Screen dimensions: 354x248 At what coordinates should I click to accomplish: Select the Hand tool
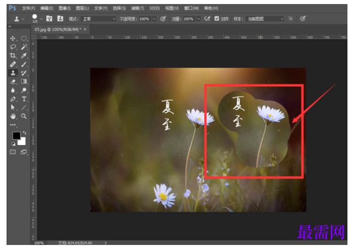pos(13,116)
